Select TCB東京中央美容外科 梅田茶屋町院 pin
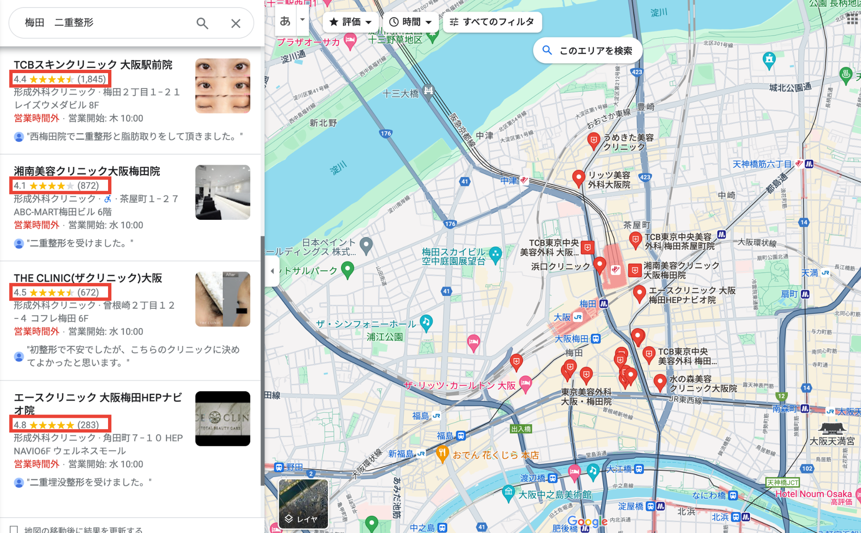Viewport: 861px width, 533px height. [635, 240]
